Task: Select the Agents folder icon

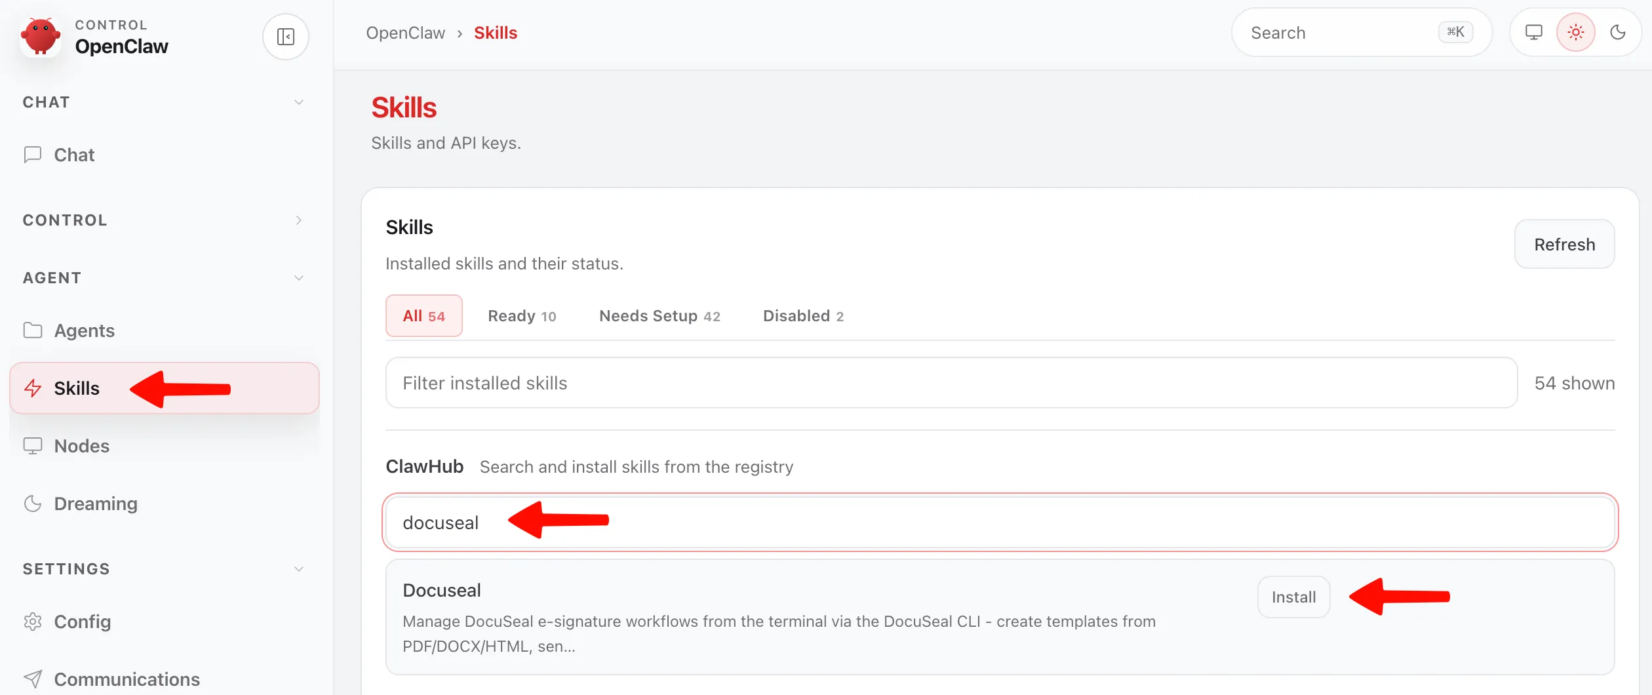Action: pos(33,330)
